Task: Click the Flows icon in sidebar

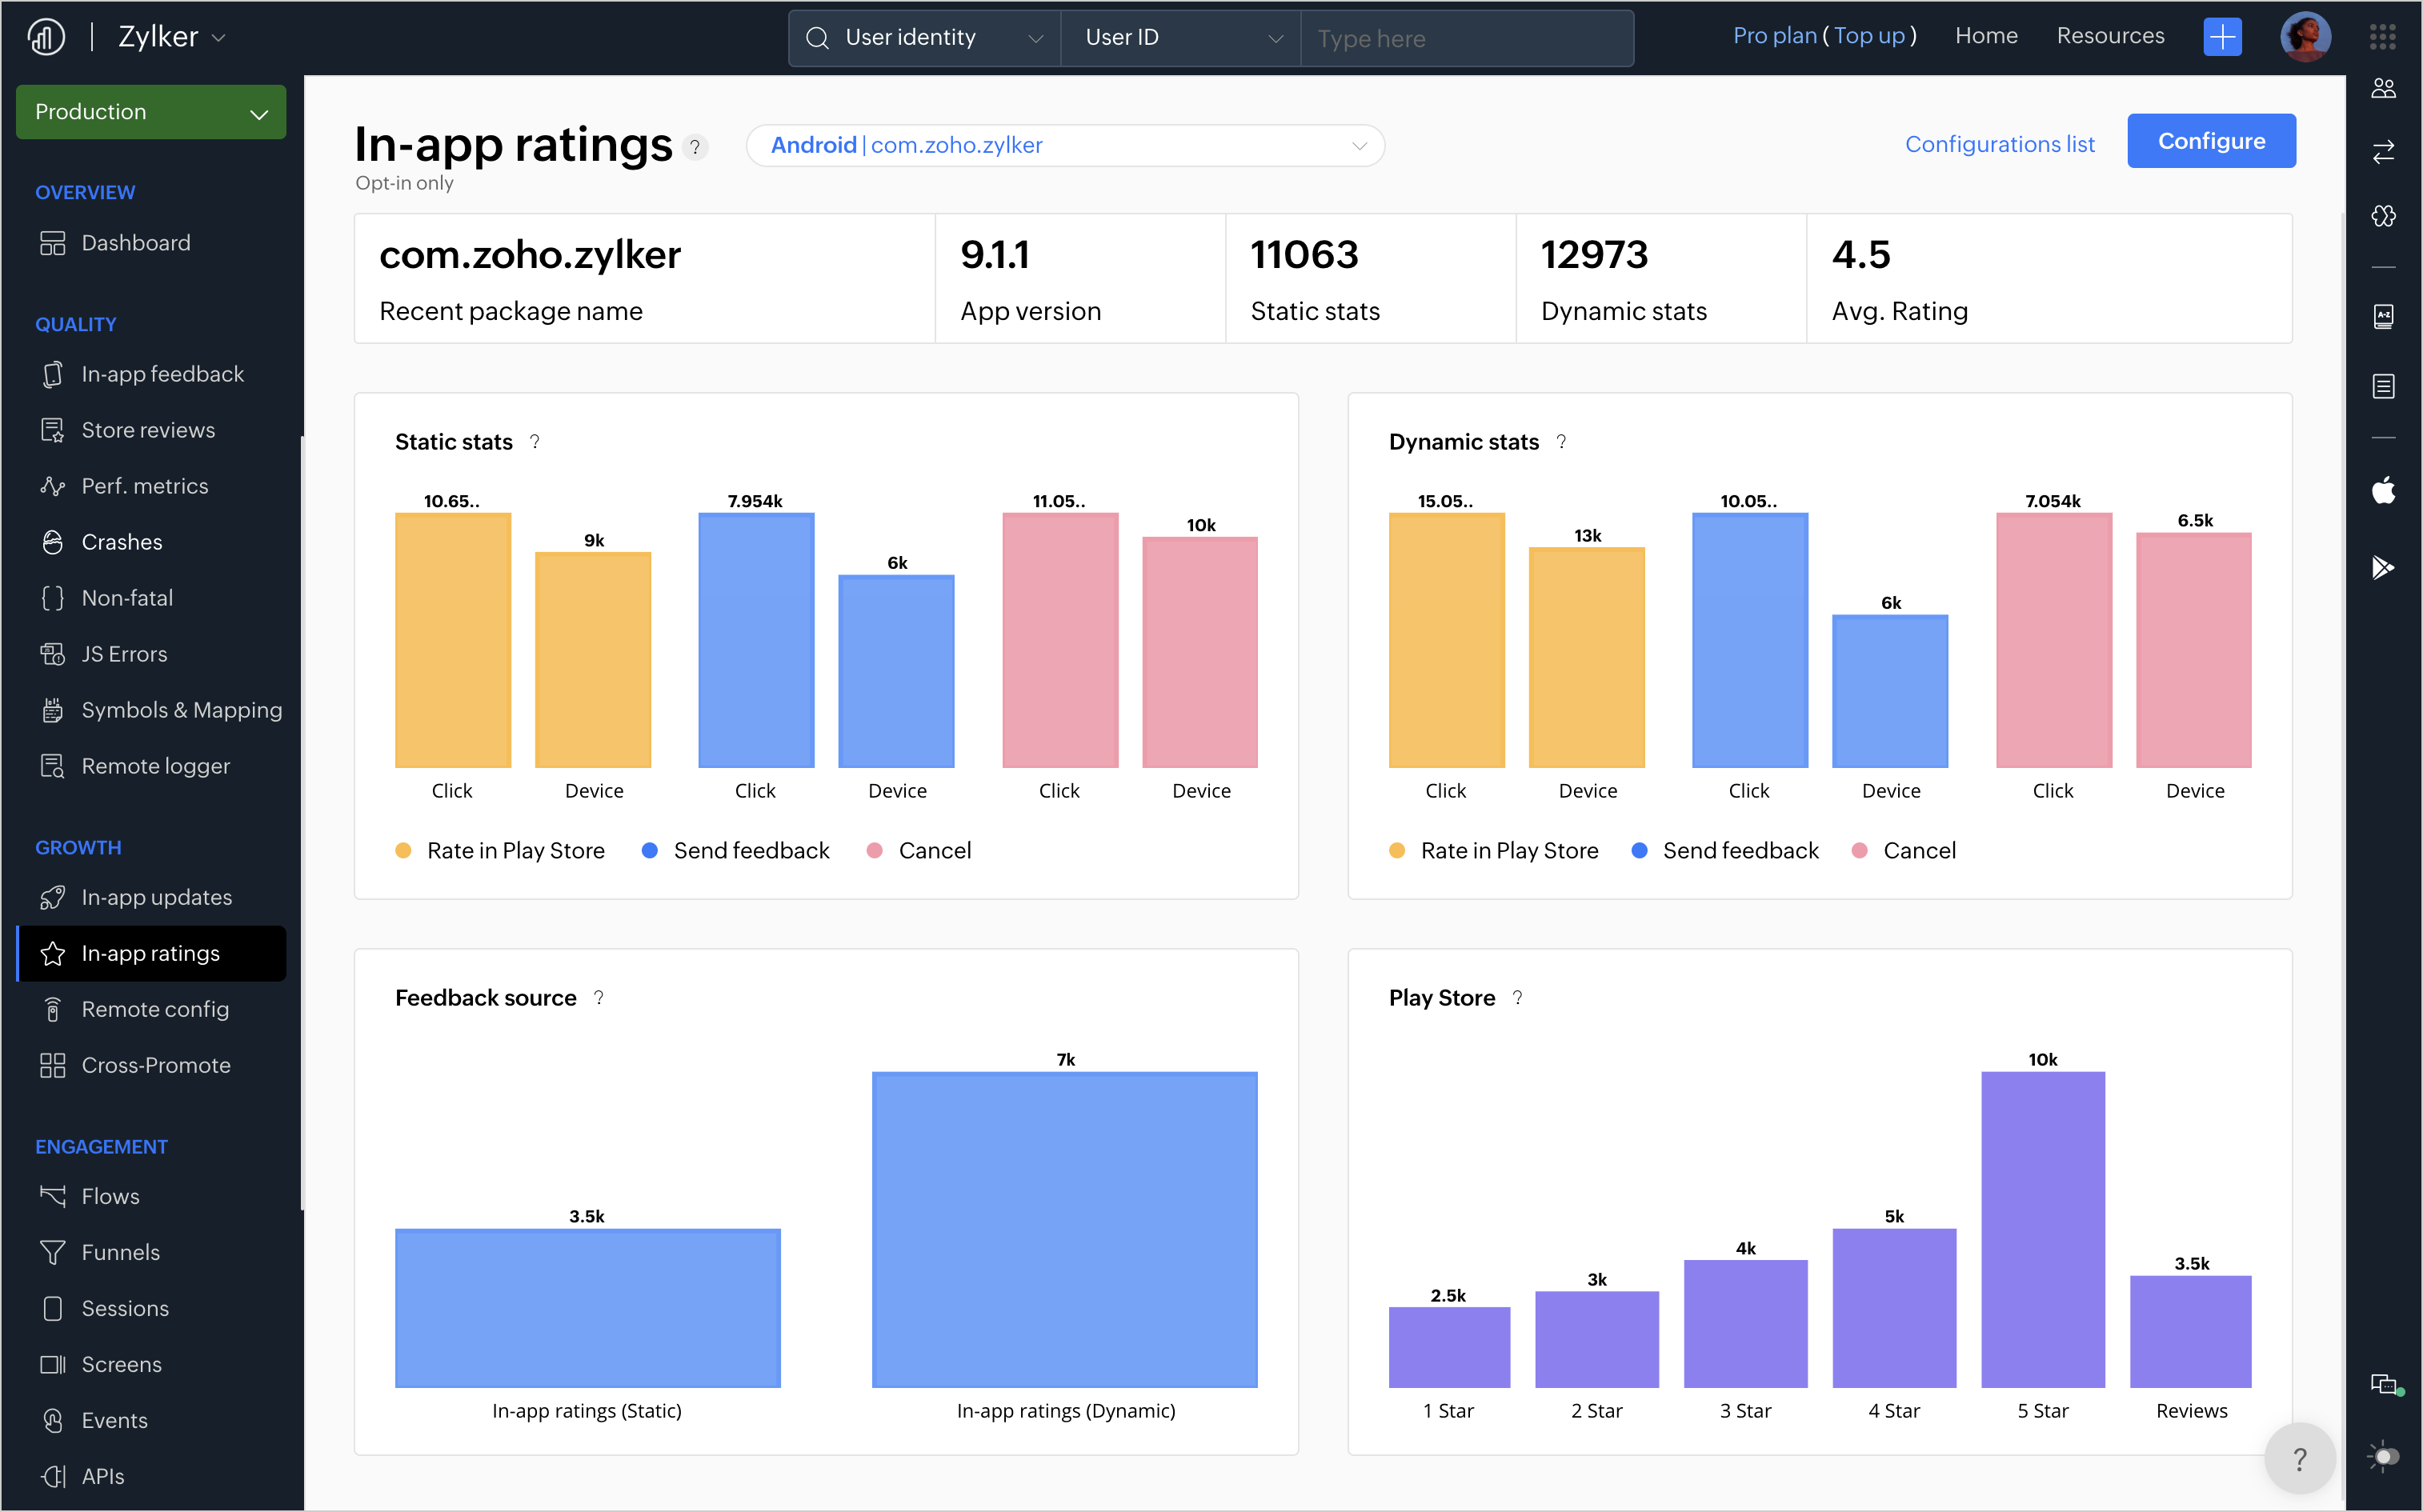Action: pyautogui.click(x=53, y=1197)
